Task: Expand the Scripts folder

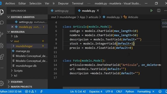Action: pyautogui.click(x=12, y=70)
